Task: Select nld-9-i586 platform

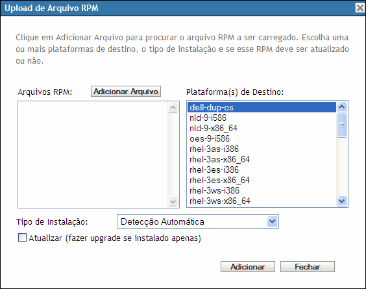Action: click(x=262, y=118)
